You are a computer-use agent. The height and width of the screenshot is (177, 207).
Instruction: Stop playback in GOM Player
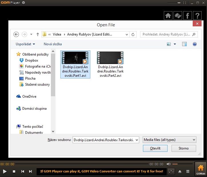point(14,172)
